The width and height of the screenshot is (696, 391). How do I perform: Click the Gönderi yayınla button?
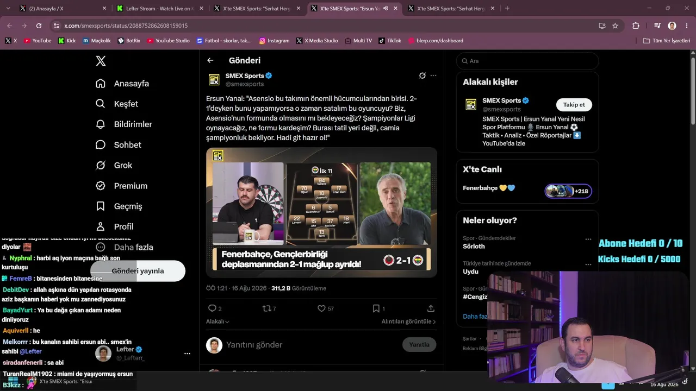[138, 271]
